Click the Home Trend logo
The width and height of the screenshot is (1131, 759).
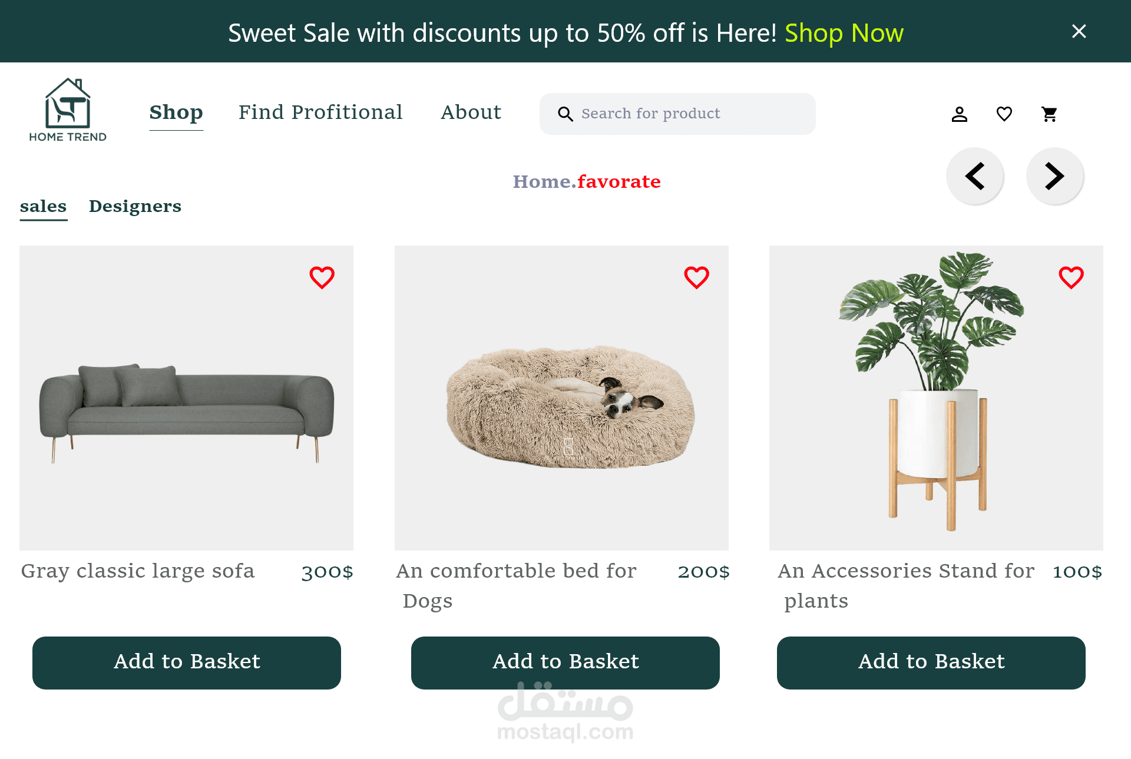[68, 110]
